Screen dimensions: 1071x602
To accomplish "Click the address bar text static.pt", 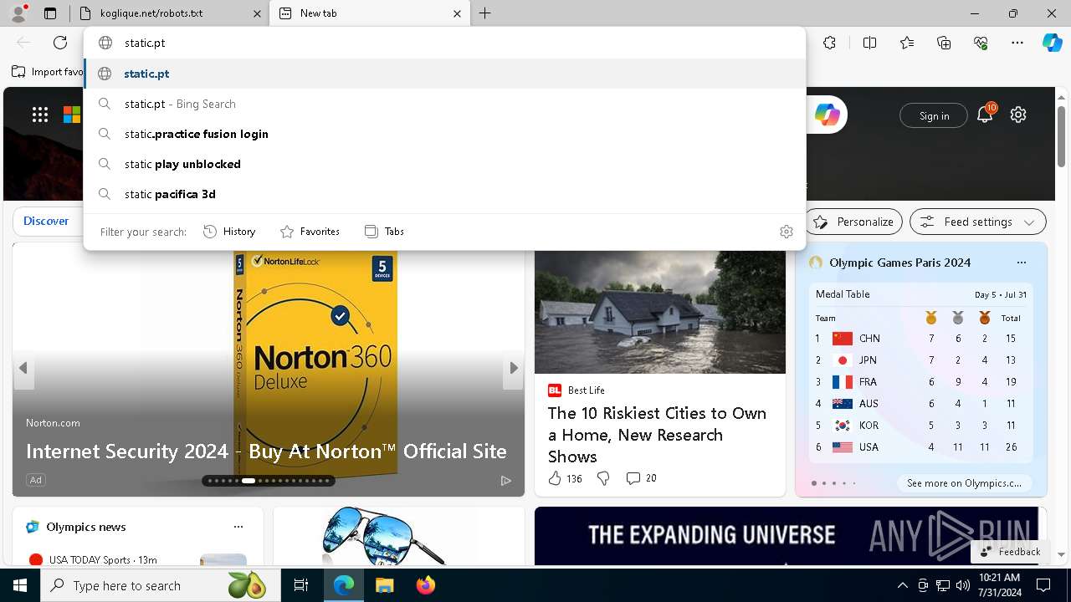I will click(x=145, y=43).
